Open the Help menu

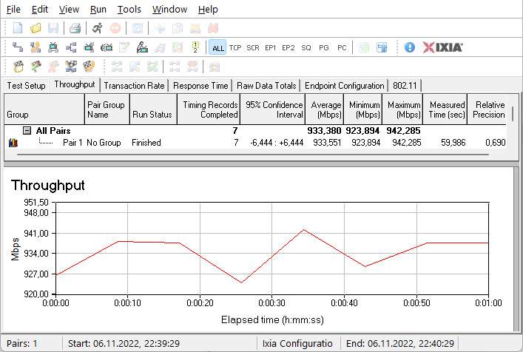208,10
